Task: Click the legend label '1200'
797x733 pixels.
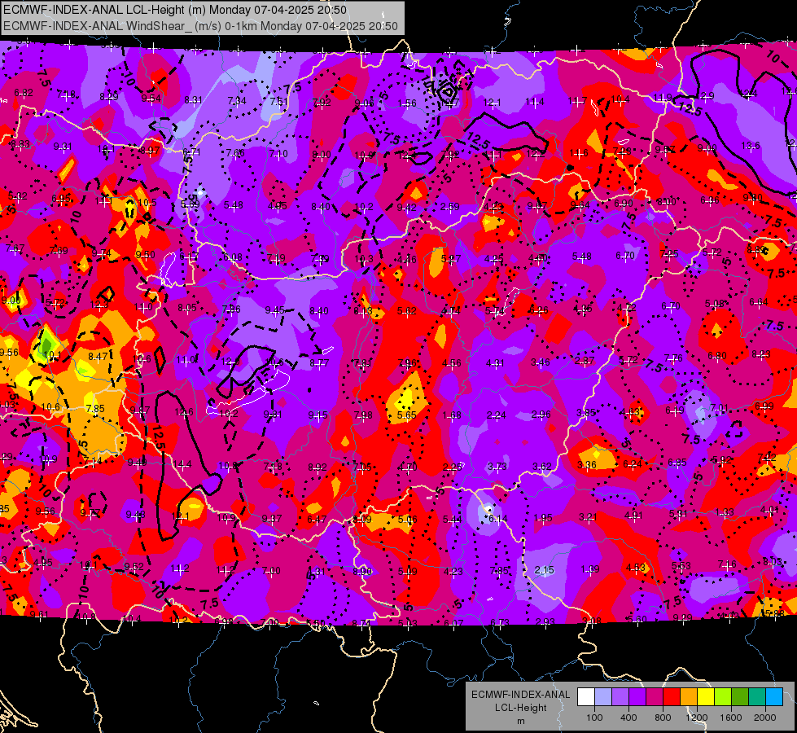Action: [696, 718]
